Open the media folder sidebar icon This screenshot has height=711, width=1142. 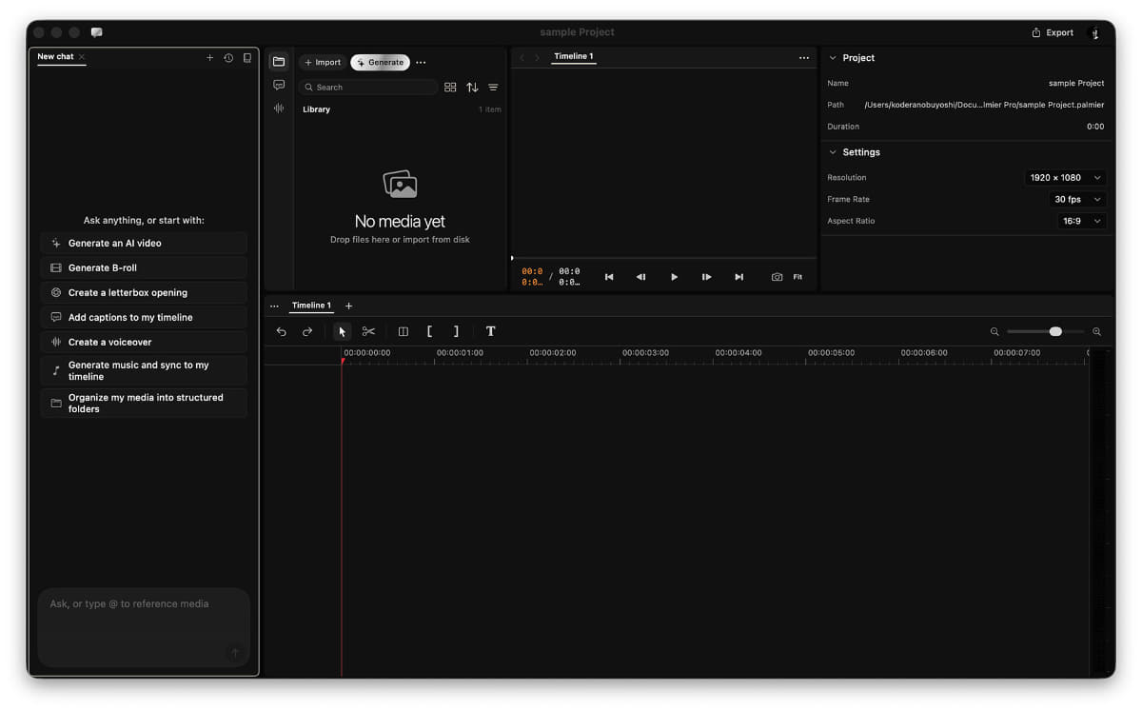click(279, 62)
